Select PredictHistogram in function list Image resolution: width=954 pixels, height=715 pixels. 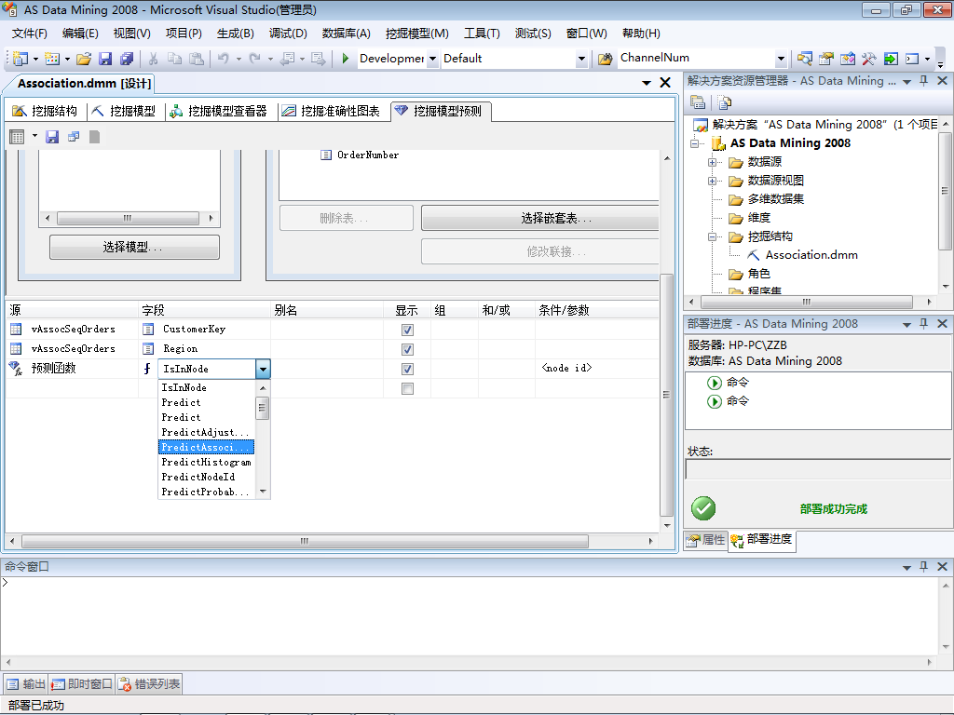(206, 462)
